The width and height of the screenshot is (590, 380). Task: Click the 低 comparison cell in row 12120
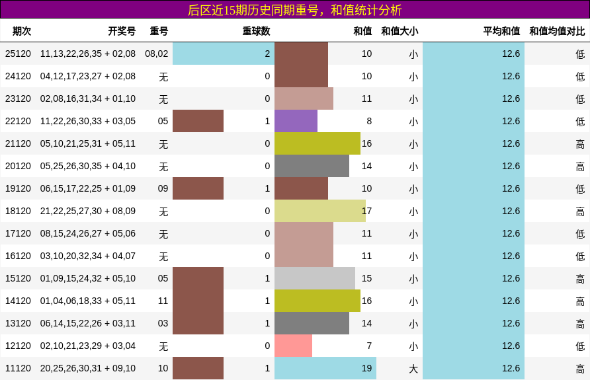tap(580, 346)
